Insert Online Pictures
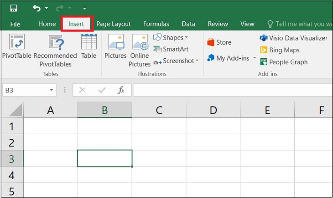 pyautogui.click(x=140, y=51)
